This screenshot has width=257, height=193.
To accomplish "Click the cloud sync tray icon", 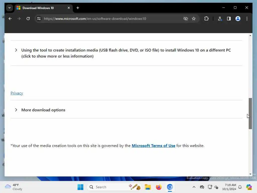I will (202, 187).
